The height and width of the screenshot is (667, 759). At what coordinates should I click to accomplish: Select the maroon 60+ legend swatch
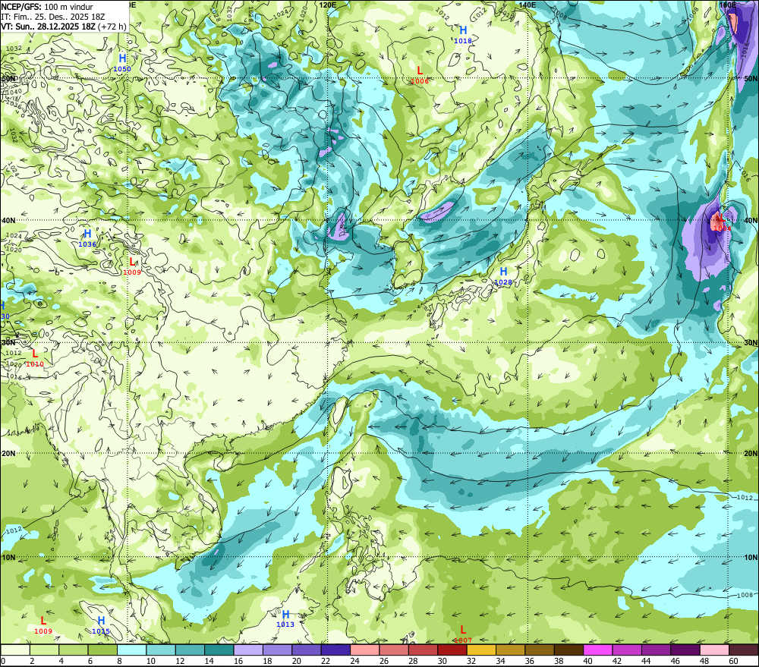(744, 650)
